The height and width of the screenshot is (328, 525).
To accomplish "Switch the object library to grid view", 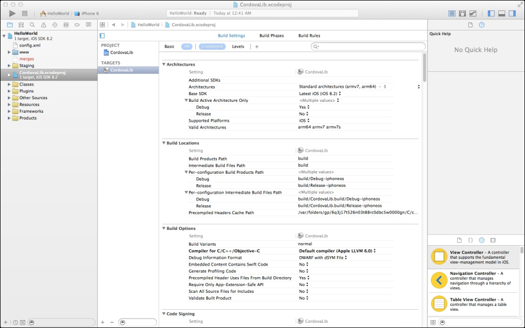I will coord(433,322).
